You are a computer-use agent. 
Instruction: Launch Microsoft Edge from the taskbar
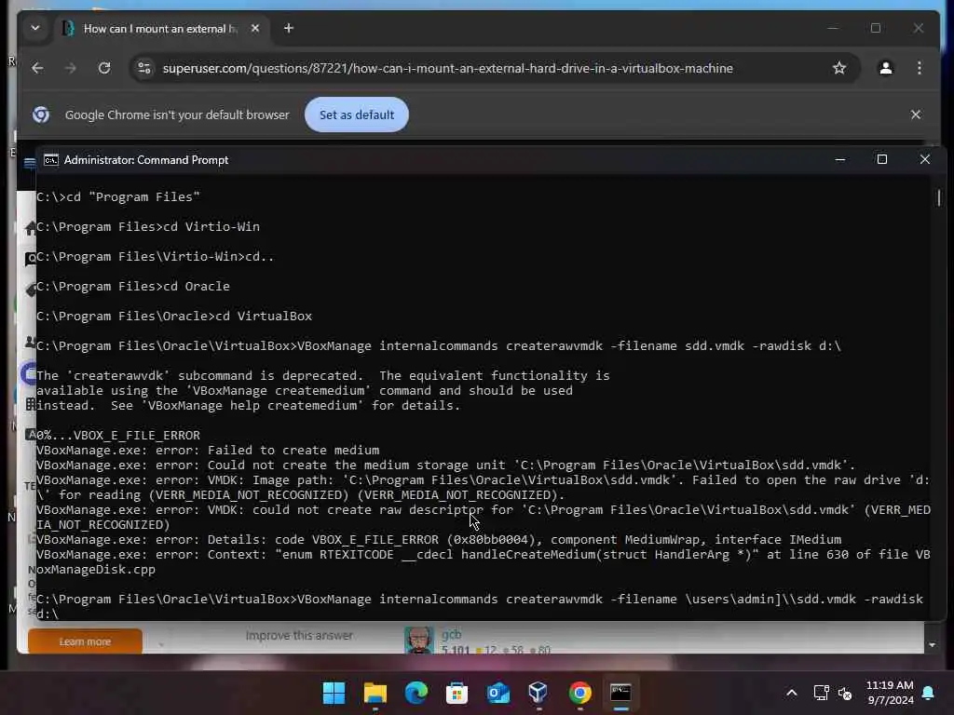(x=416, y=693)
